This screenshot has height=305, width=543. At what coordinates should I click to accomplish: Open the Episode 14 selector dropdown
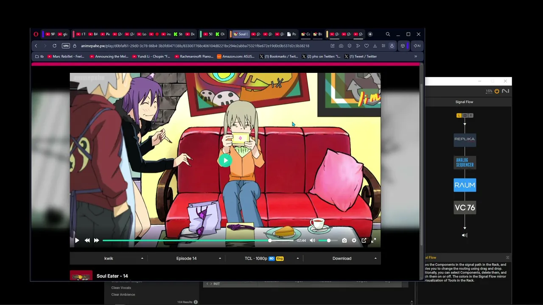(186, 258)
